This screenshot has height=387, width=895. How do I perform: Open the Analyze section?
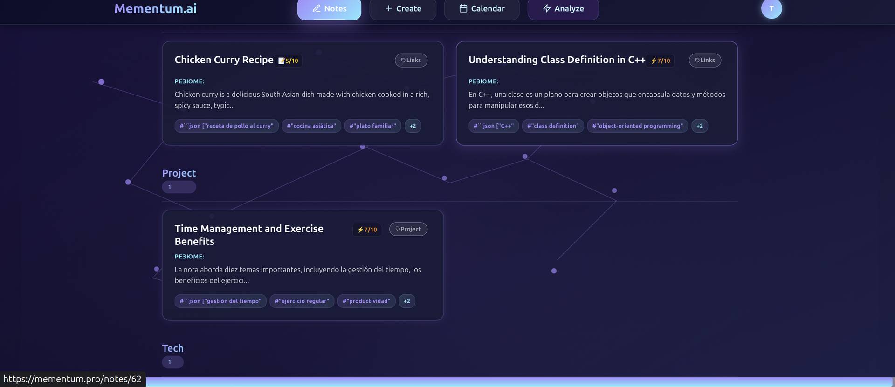click(x=563, y=9)
